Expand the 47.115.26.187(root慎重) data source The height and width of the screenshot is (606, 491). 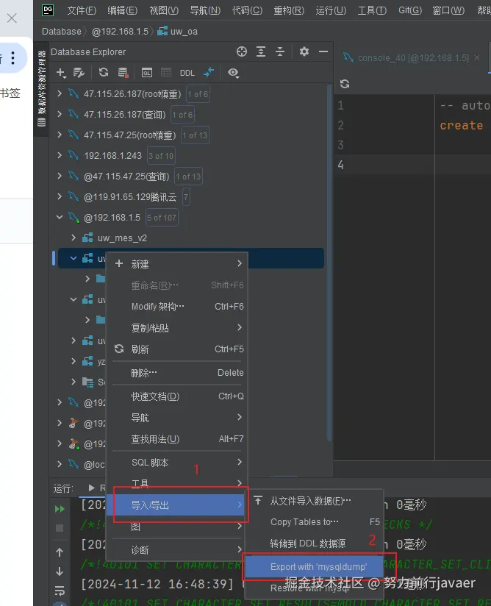coord(59,93)
